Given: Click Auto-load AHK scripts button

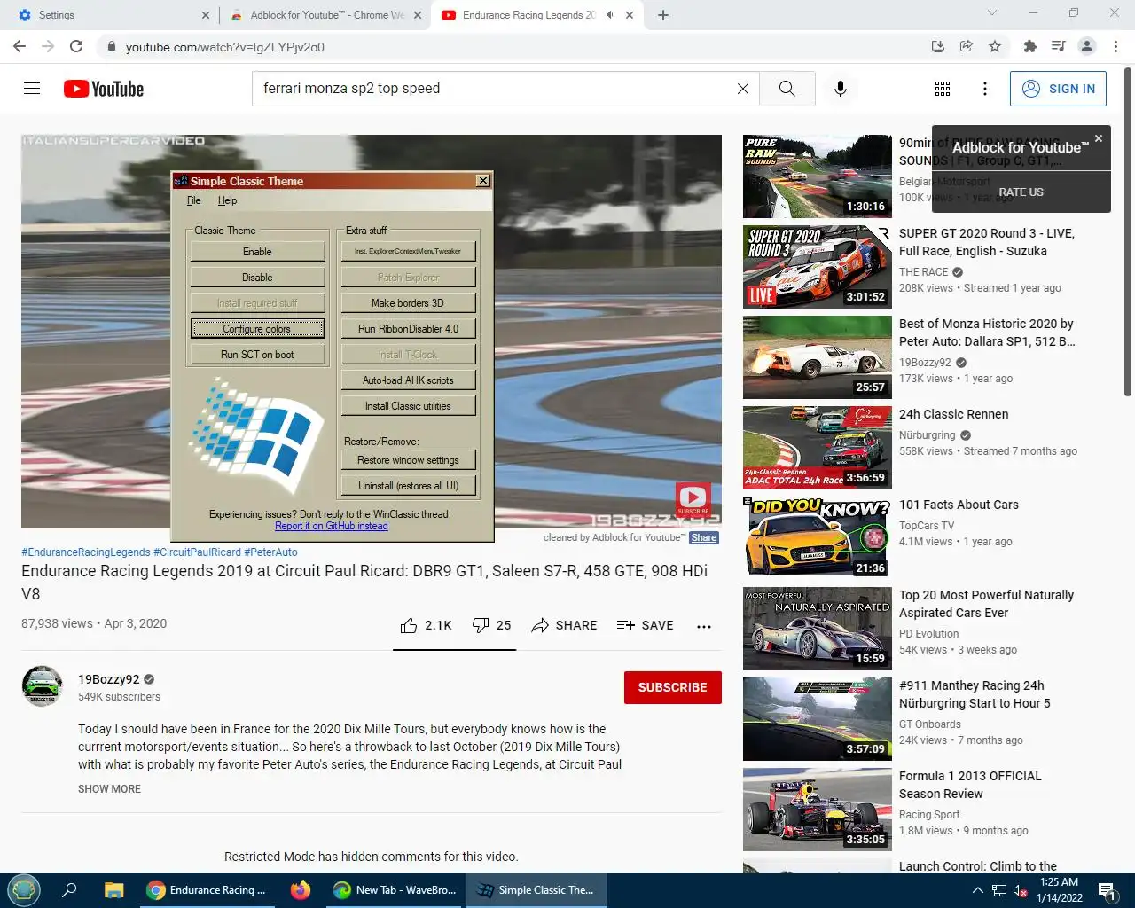Looking at the screenshot, I should tap(409, 380).
